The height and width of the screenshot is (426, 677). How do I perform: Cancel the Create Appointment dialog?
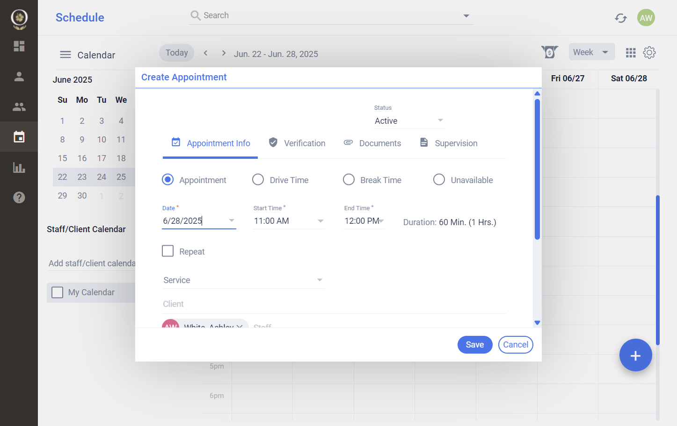pos(516,345)
